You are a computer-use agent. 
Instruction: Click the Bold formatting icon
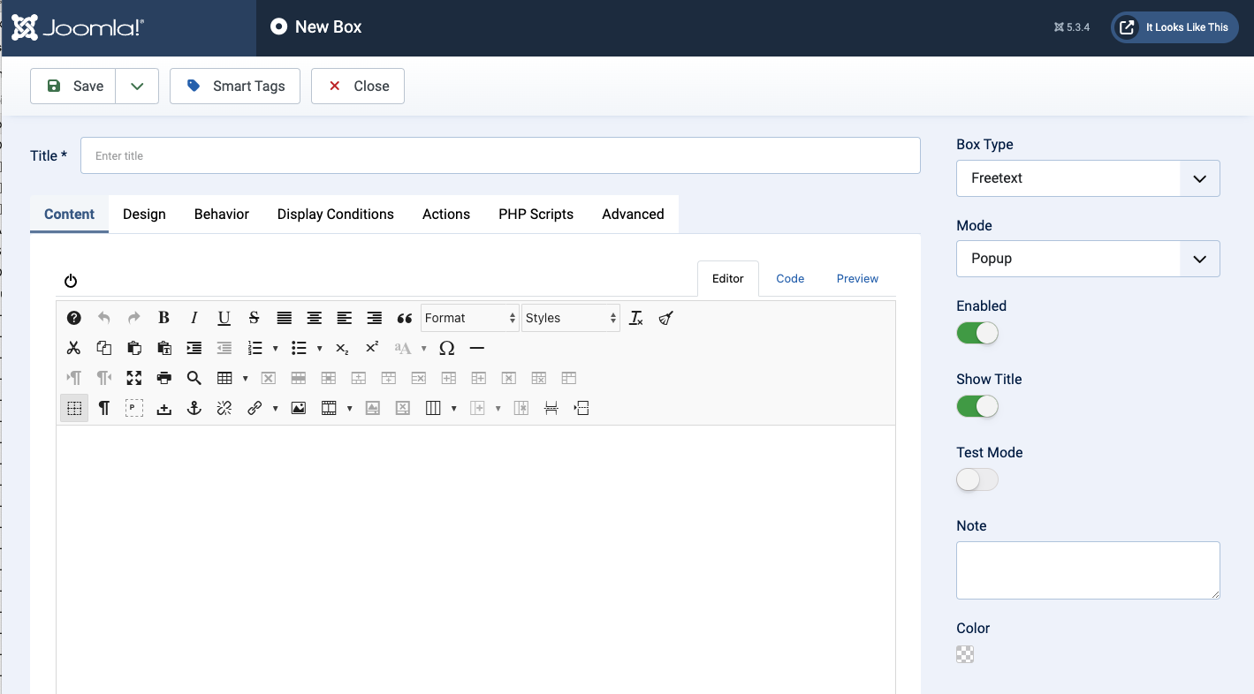(163, 318)
